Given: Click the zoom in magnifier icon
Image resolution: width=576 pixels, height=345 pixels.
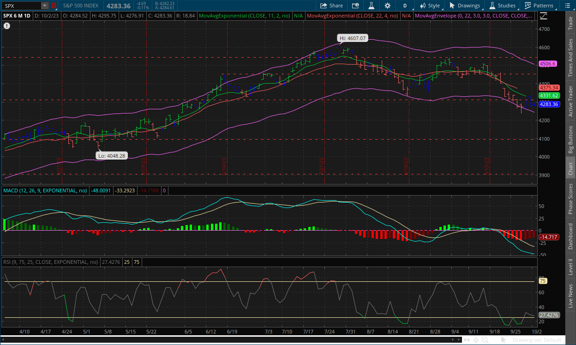Looking at the screenshot, I should coord(485,340).
